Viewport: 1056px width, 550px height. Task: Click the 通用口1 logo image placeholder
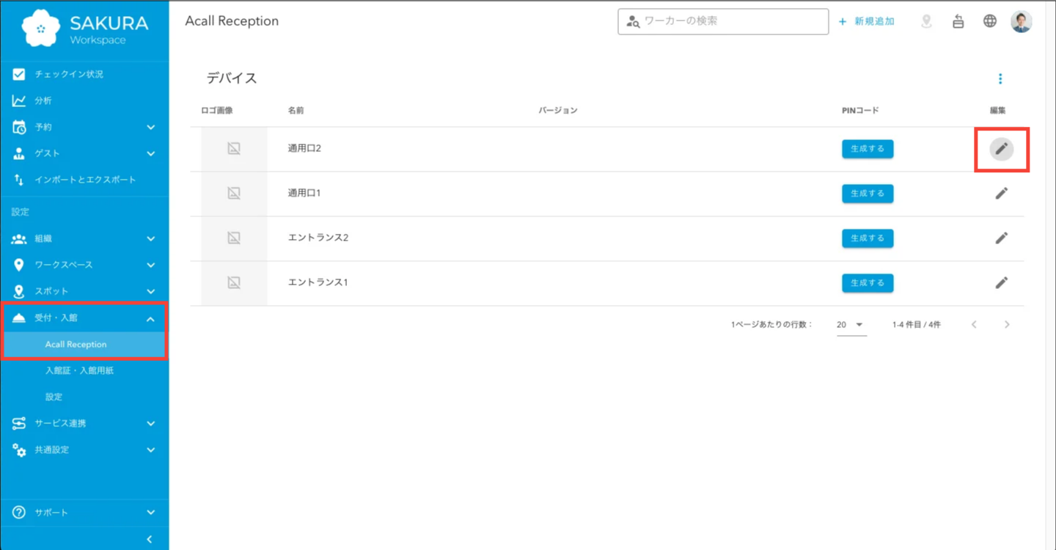pyautogui.click(x=234, y=194)
